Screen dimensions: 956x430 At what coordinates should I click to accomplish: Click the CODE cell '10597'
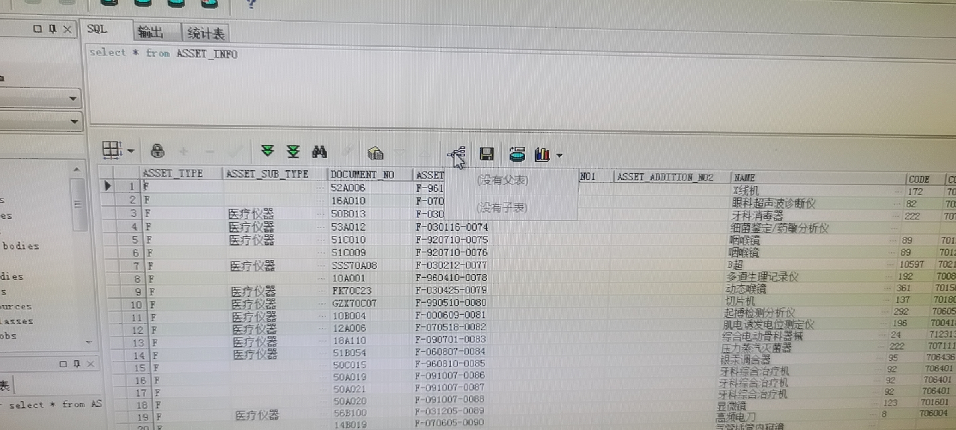(x=911, y=264)
